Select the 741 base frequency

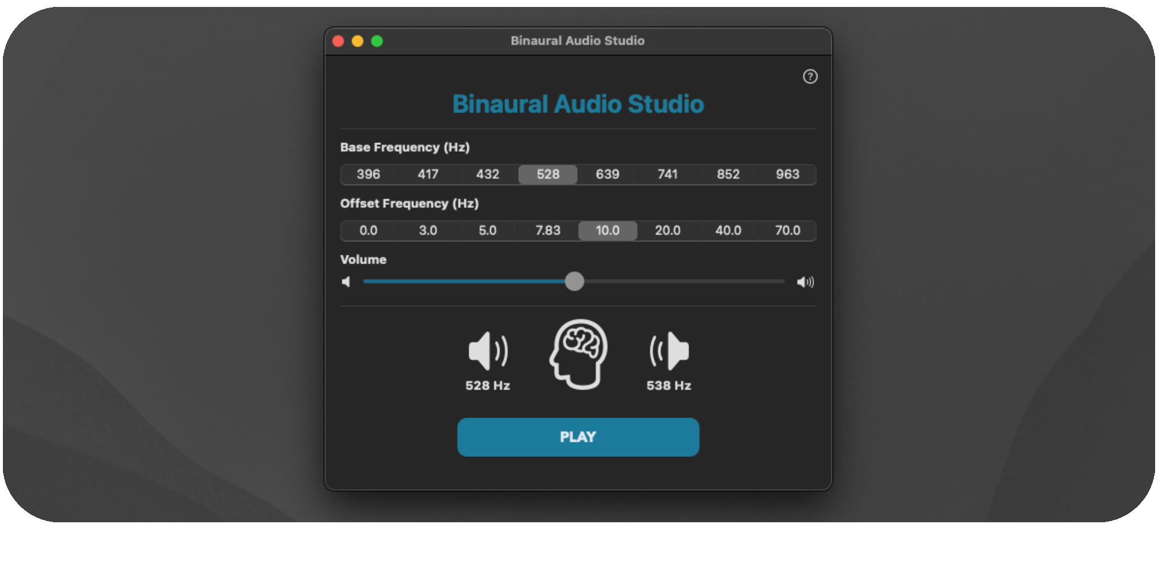667,174
